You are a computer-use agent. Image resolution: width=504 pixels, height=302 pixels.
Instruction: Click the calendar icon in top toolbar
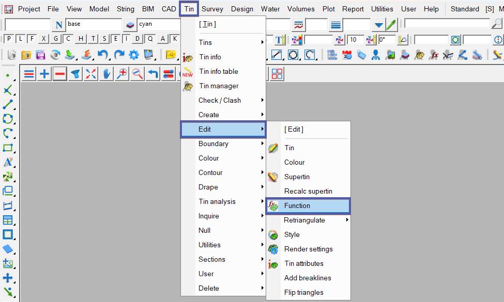point(347,55)
